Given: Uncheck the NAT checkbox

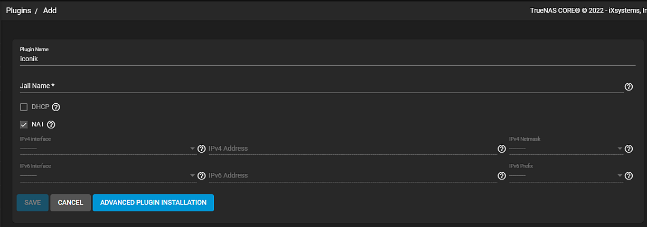Looking at the screenshot, I should tap(24, 125).
